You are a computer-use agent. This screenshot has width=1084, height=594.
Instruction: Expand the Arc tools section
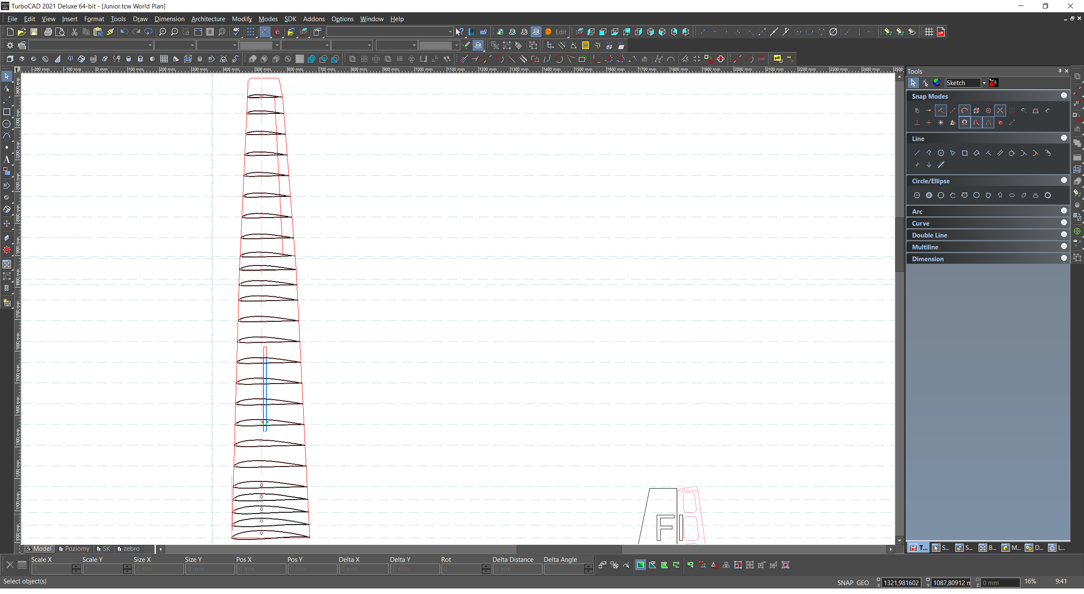[1064, 211]
